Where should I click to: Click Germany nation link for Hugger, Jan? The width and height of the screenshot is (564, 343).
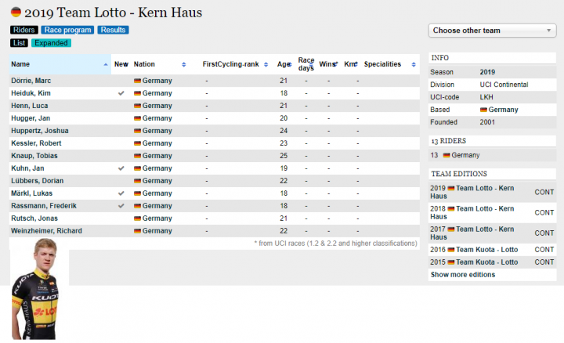click(157, 118)
